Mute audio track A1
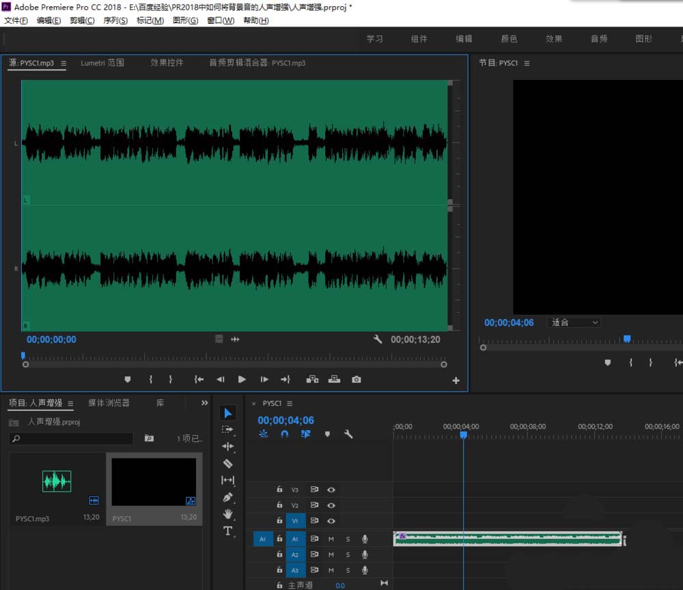This screenshot has height=590, width=683. pos(331,539)
